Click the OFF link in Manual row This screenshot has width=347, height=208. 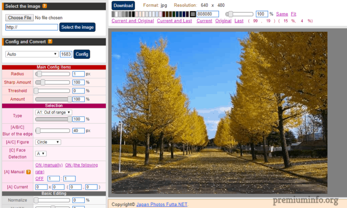[x=39, y=178]
